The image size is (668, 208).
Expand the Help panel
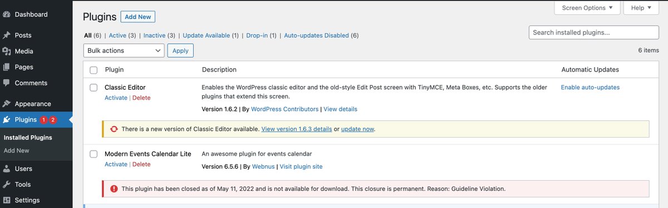coord(641,8)
